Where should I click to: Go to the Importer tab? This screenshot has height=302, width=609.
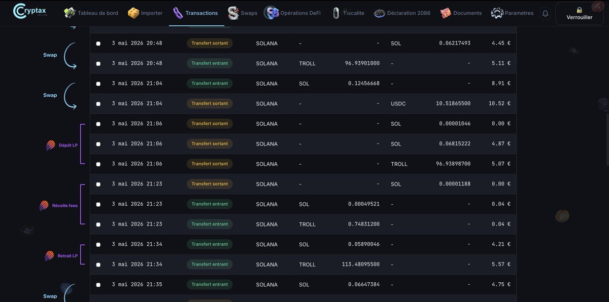(x=146, y=13)
